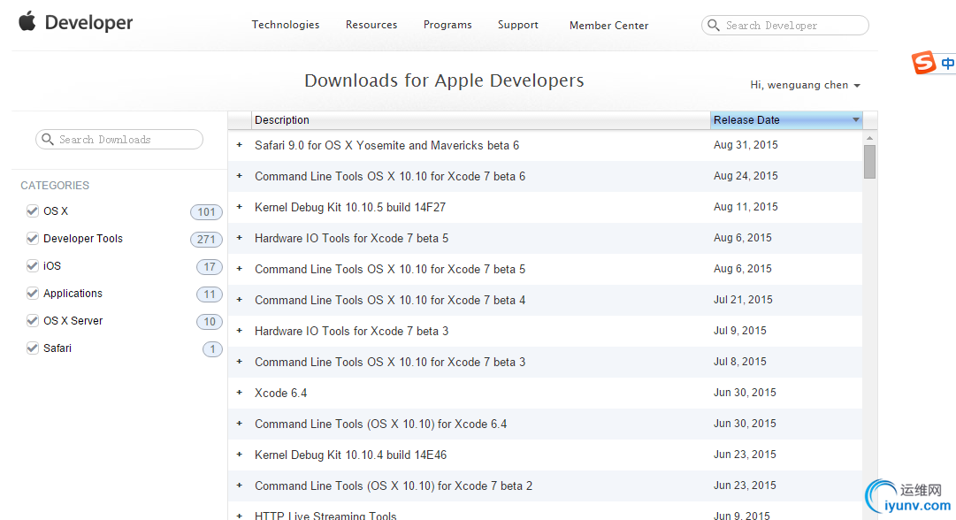
Task: Click the Aug 11, 2015 release date
Action: tap(746, 207)
